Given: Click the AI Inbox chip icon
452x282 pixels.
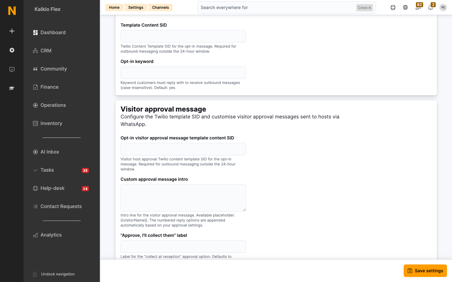Looking at the screenshot, I should (35, 152).
